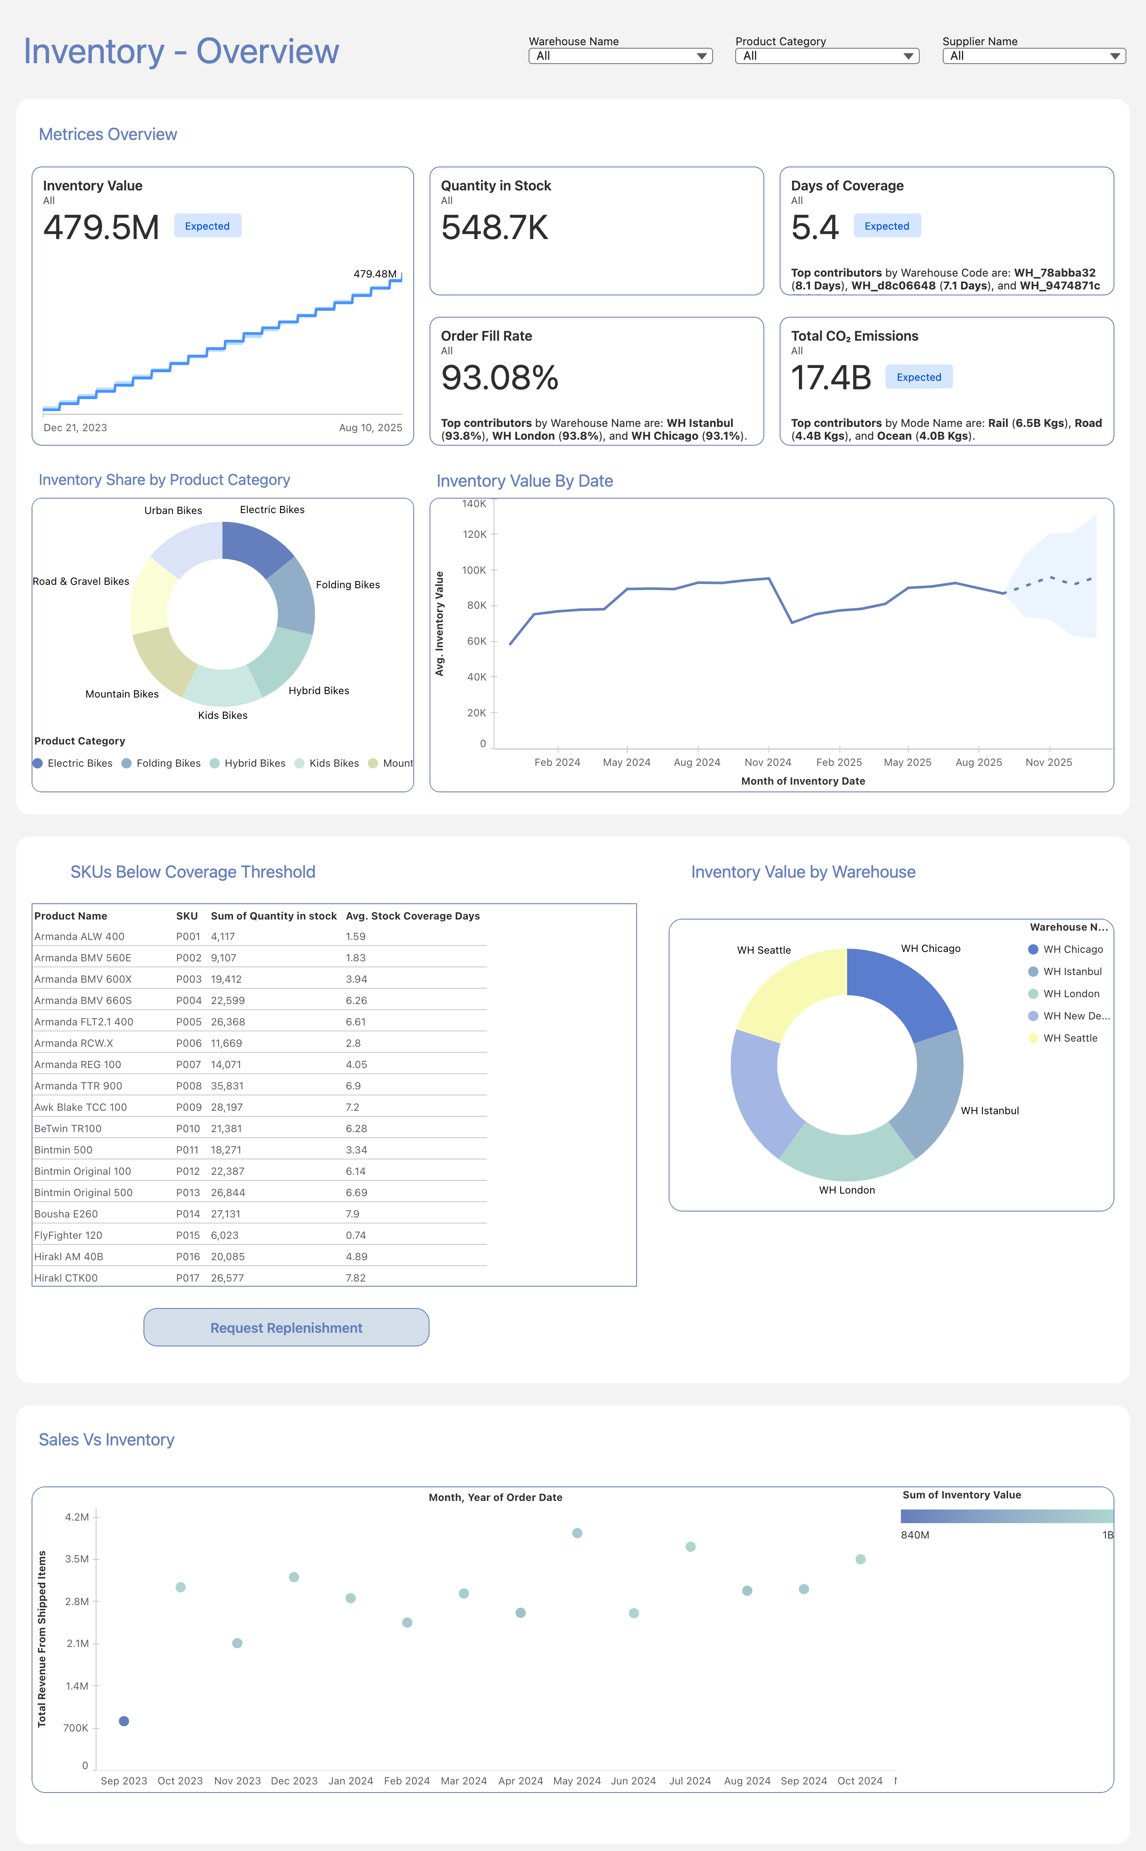This screenshot has width=1146, height=1851.
Task: Click the Product Name column header
Action: [x=70, y=916]
